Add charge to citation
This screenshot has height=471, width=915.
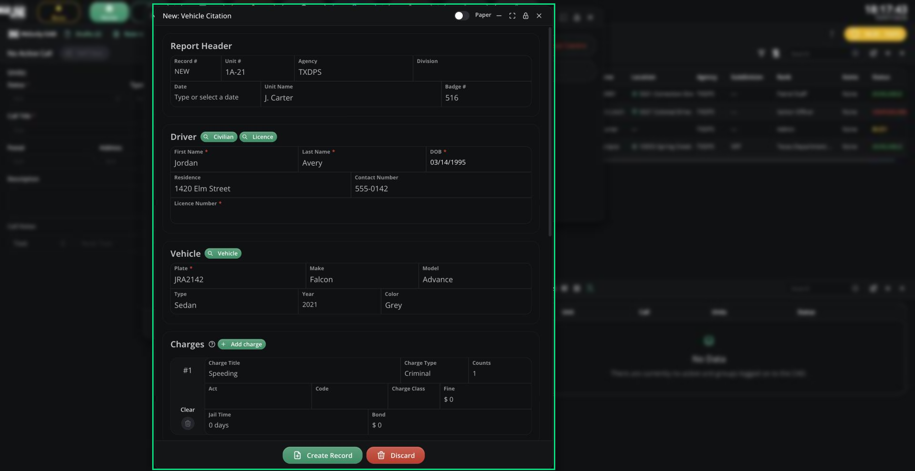[x=242, y=344]
